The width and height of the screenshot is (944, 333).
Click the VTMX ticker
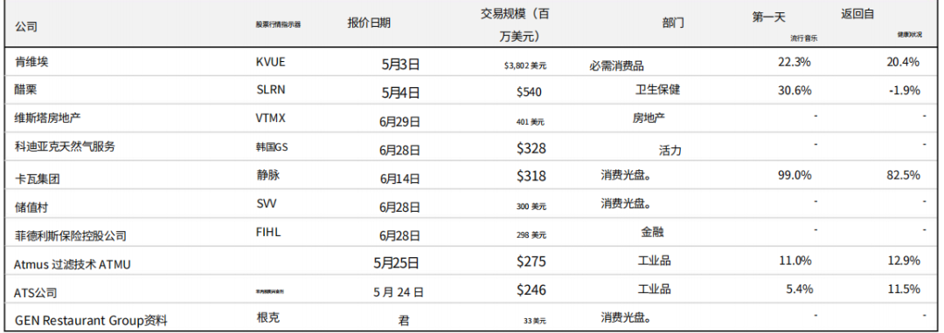[x=270, y=119]
